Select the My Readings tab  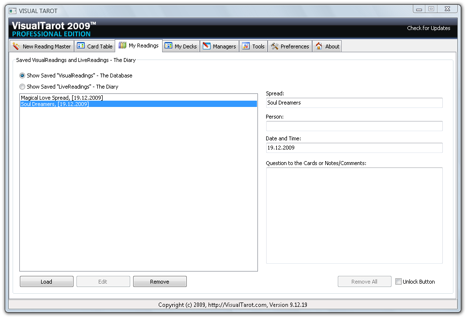point(139,45)
